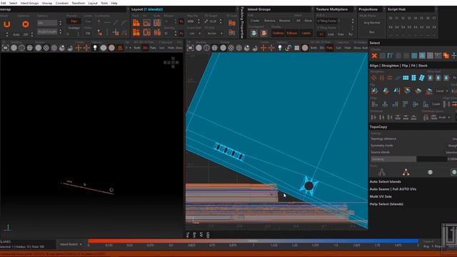Click the Unfold U icon
Image resolution: width=457 pixels, height=257 pixels.
(6, 24)
